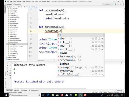
Task: Click line number 7 in the gutter
Action: (31, 35)
